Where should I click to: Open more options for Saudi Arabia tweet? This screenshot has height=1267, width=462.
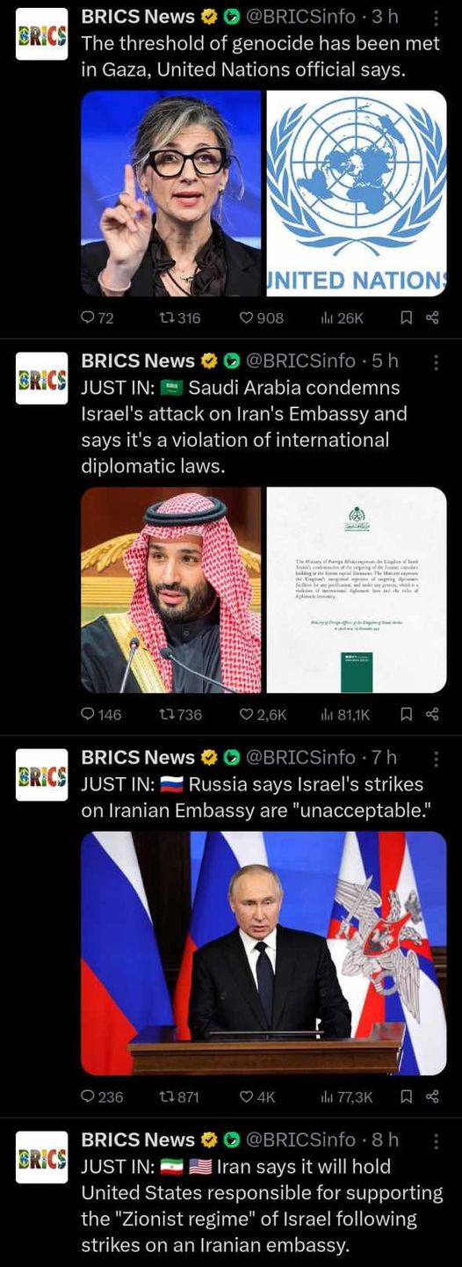[x=437, y=361]
